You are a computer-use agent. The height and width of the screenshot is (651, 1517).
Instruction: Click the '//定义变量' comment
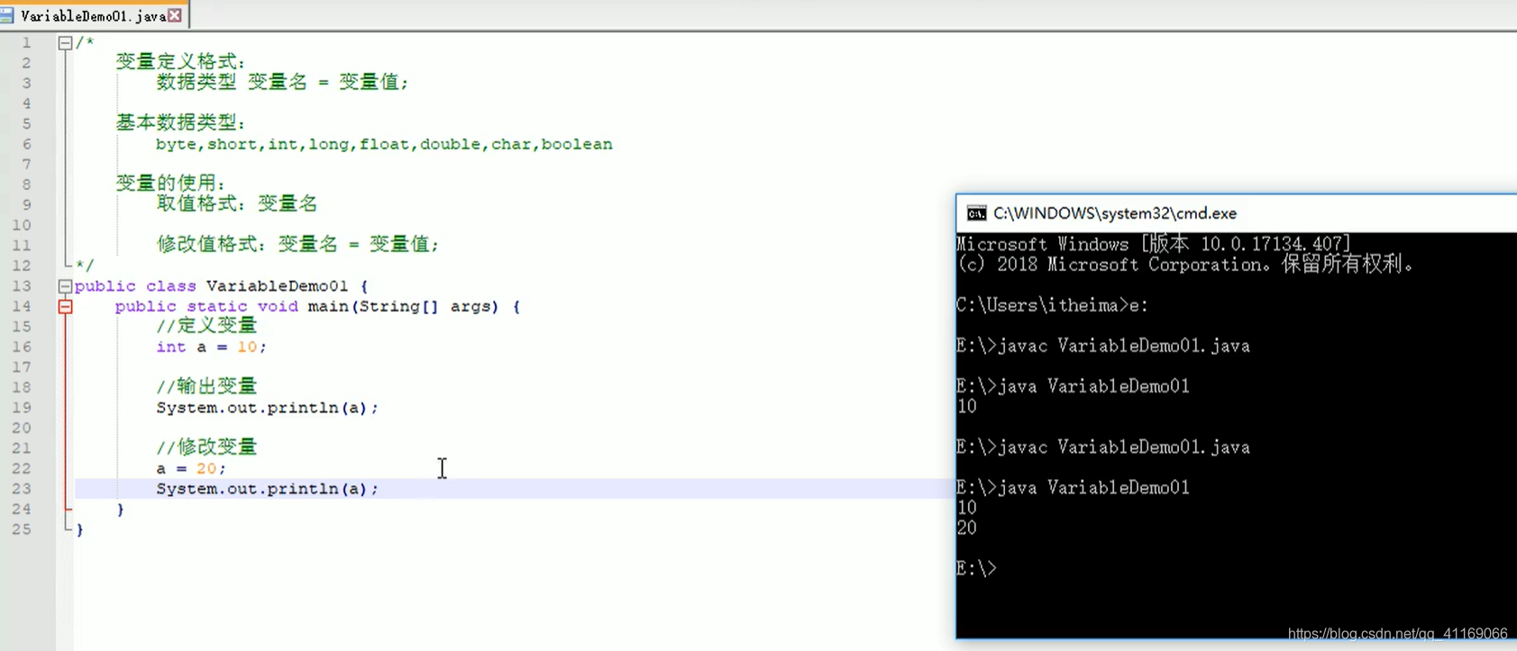coord(206,326)
